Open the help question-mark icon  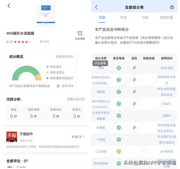[172, 7]
